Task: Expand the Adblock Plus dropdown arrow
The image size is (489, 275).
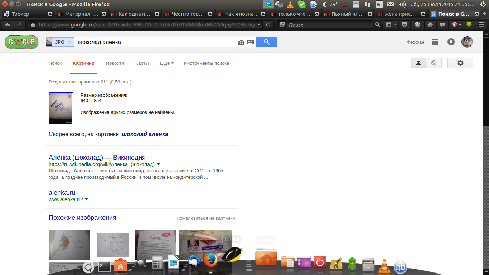Action: coord(460,25)
